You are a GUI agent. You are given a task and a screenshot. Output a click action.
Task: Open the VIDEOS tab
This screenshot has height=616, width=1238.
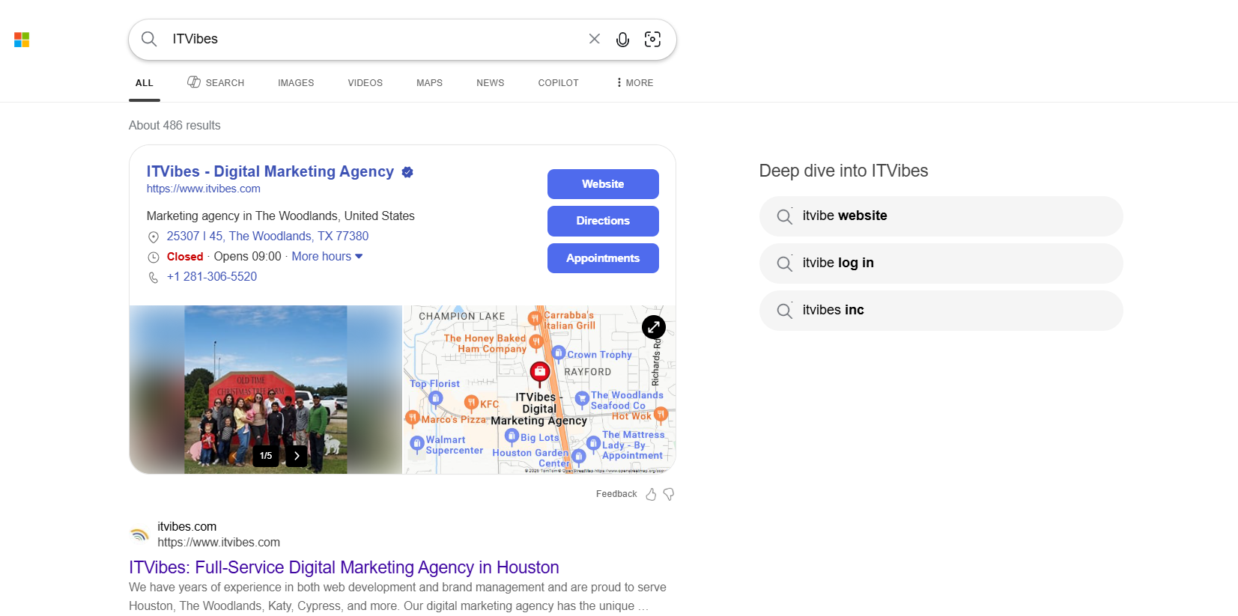[365, 83]
